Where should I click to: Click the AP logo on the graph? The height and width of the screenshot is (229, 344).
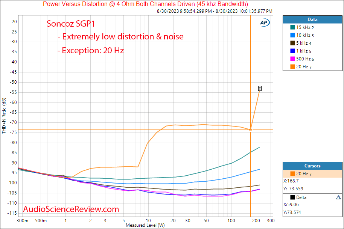tap(265, 23)
